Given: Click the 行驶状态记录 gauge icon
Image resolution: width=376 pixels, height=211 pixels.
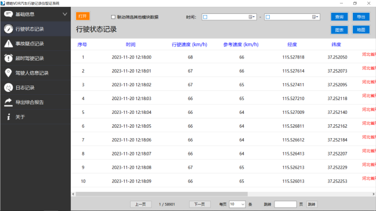Looking at the screenshot, I should click(x=8, y=29).
